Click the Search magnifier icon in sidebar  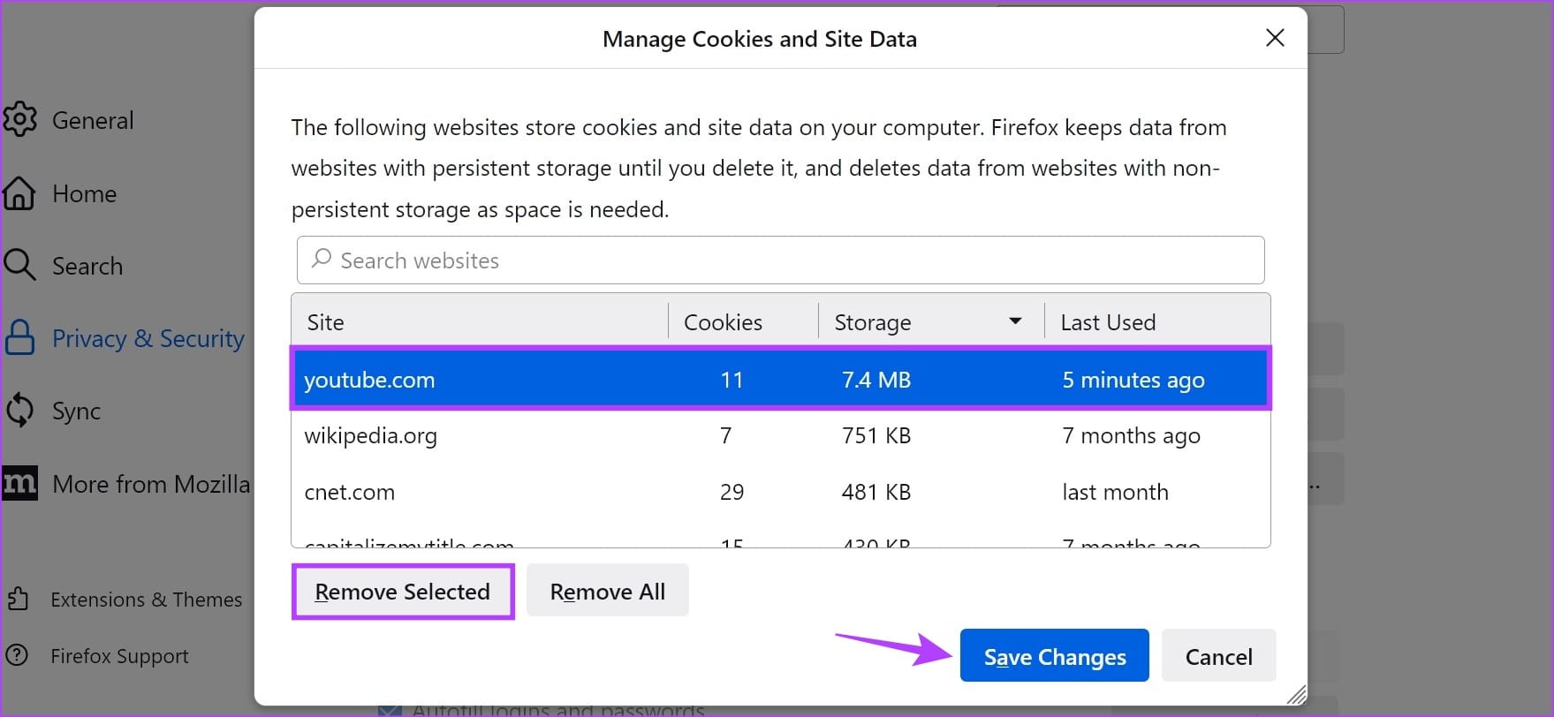(x=19, y=266)
